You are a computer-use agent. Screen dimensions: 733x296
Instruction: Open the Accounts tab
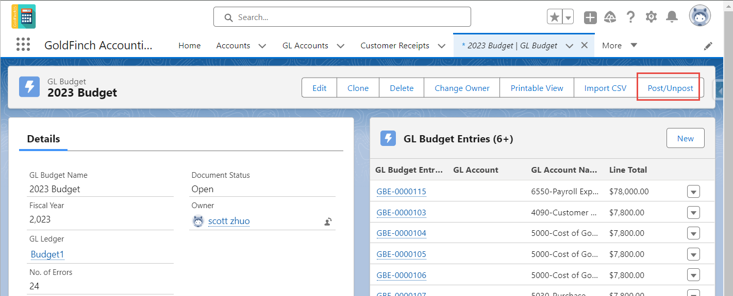[x=233, y=46]
